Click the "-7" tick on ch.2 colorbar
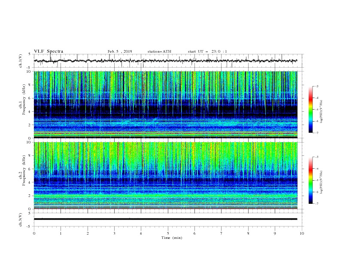 316,204
